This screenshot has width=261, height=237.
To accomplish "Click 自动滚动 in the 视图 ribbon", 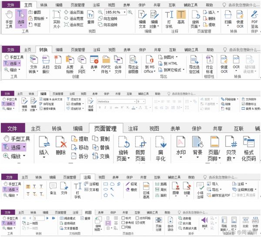I will (170, 224).
